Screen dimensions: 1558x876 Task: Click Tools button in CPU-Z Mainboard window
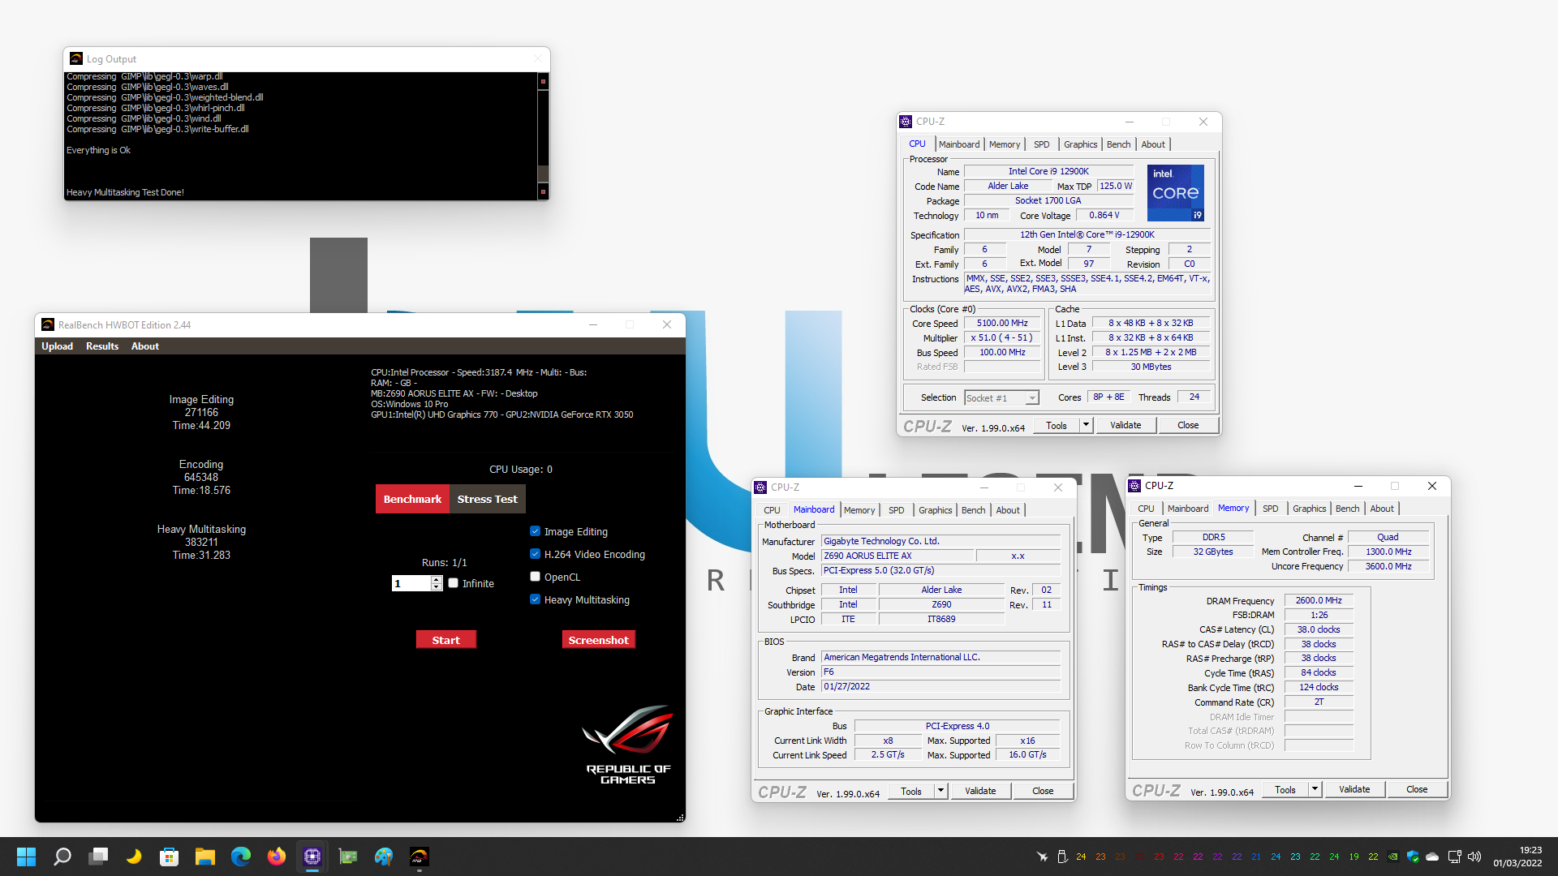coord(911,791)
